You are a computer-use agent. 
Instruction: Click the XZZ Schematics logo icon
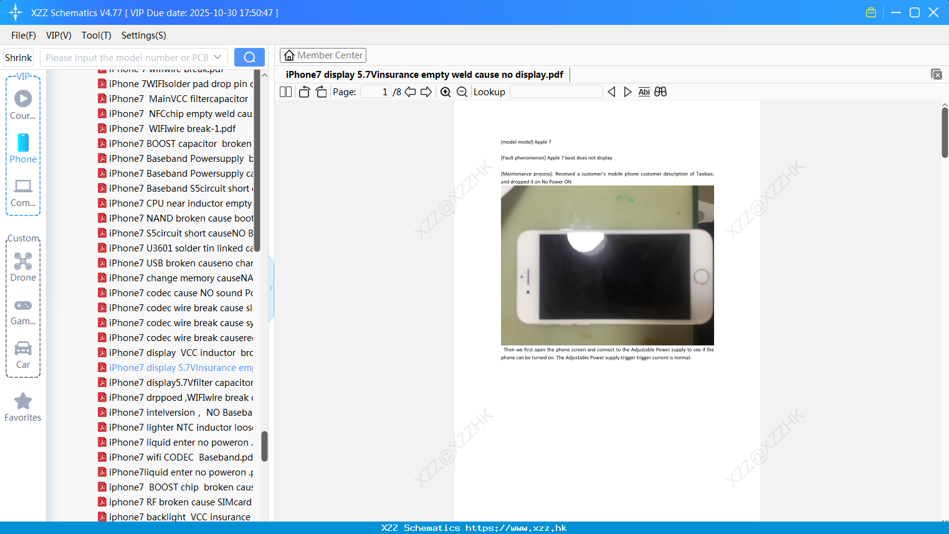(16, 12)
